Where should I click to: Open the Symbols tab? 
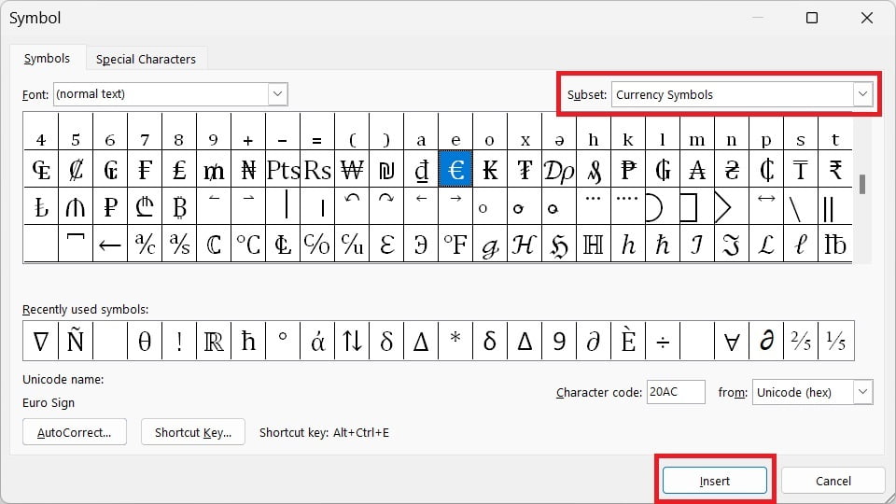pos(47,58)
